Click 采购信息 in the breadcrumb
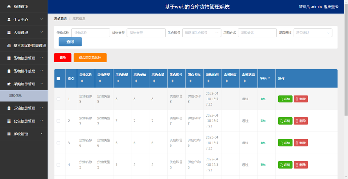Screen dimensions: 348x179 tap(79, 19)
